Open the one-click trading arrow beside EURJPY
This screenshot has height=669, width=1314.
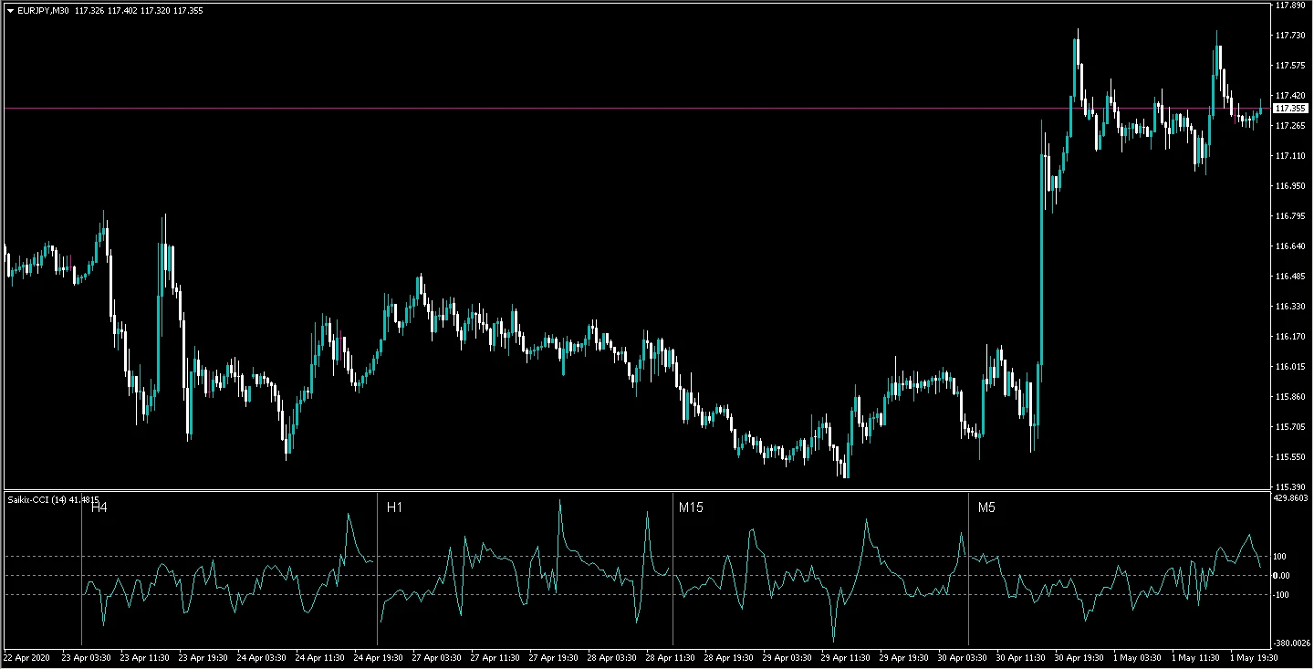[10, 10]
